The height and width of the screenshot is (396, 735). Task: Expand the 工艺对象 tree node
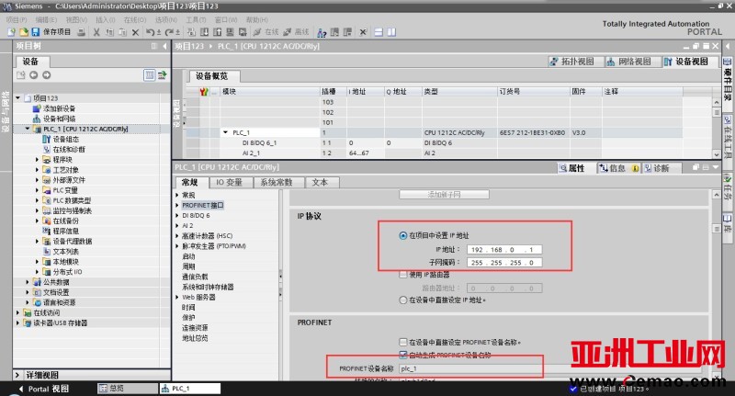(x=37, y=170)
